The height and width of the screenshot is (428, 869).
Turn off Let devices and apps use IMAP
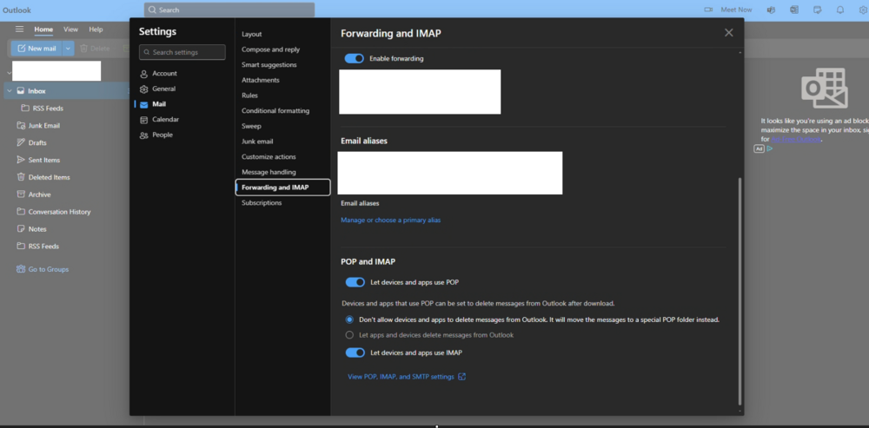(x=355, y=352)
